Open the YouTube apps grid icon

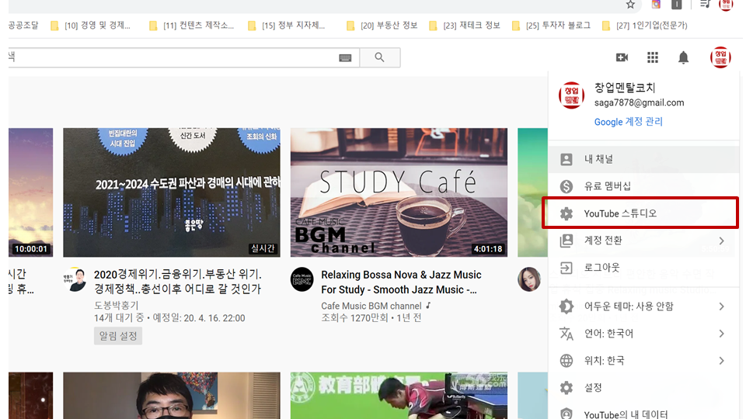click(653, 57)
